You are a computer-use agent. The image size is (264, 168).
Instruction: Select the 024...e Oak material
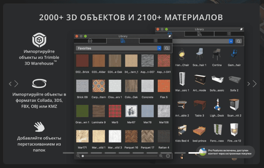pos(115,61)
